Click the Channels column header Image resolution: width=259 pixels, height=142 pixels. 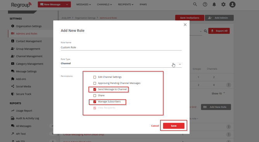click(x=212, y=69)
